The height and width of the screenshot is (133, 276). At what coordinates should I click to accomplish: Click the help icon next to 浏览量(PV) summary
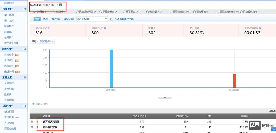48,28
